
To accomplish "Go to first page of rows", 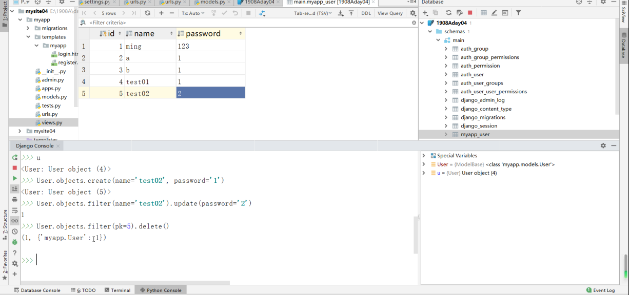I will [x=84, y=13].
